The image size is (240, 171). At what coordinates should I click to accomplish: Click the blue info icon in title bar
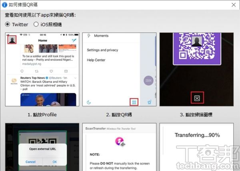(x=4, y=5)
